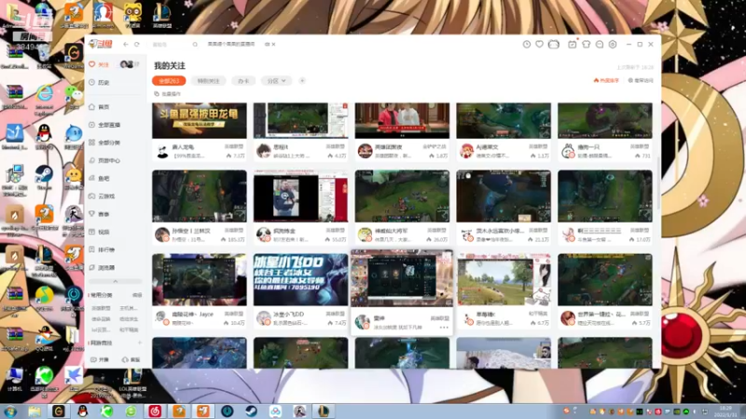Open the 斗鱼最强披甲龙龟 stream thumbnail
Viewport: 746px width, 419px height.
tap(200, 121)
